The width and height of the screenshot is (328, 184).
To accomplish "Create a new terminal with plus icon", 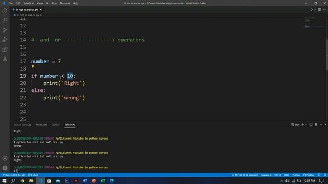I will click(x=302, y=124).
